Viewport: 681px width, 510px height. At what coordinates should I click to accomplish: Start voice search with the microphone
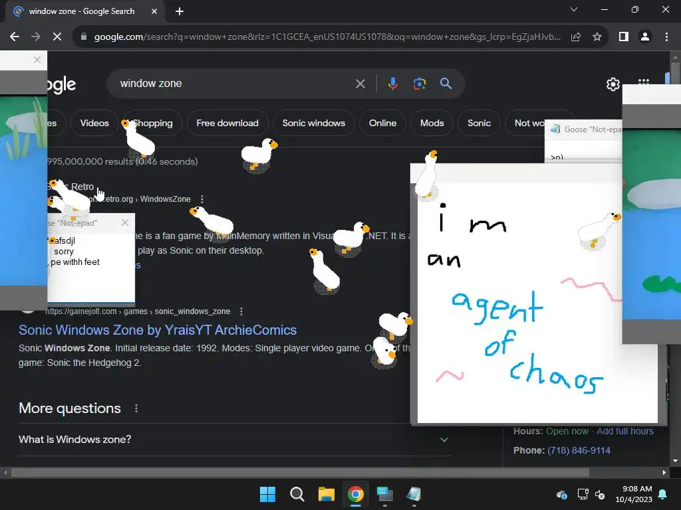coord(392,83)
